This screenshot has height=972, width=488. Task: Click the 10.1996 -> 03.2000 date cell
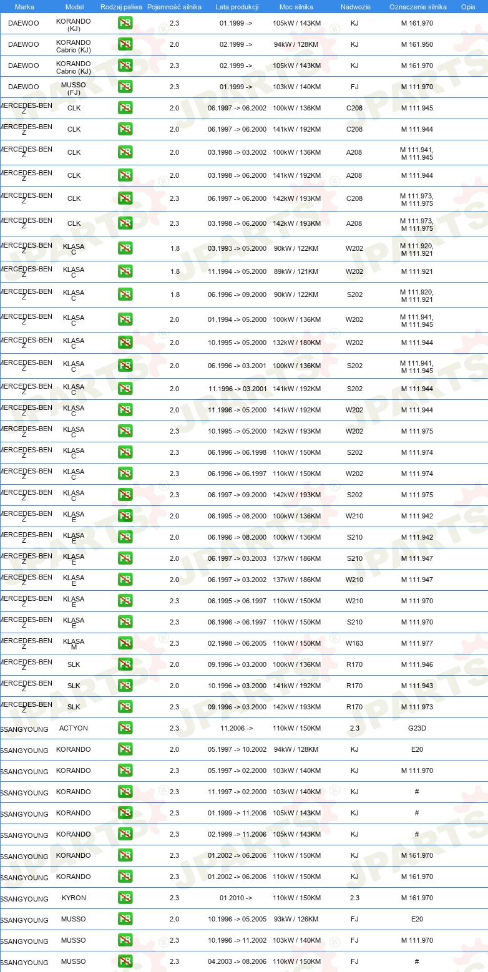tap(237, 686)
